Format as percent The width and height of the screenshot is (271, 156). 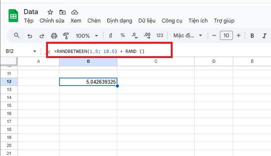point(123,36)
